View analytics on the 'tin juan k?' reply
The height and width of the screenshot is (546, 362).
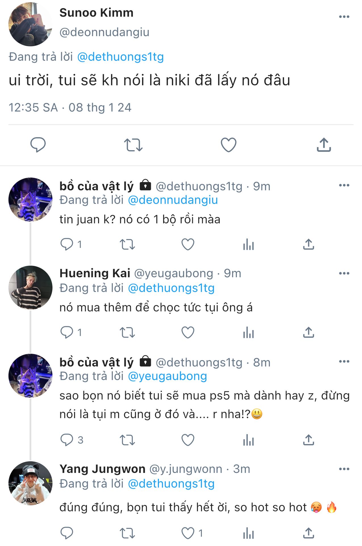248,244
